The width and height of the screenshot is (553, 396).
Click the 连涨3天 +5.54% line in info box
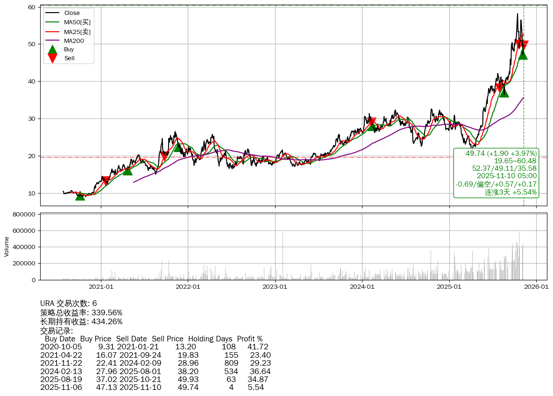[510, 192]
